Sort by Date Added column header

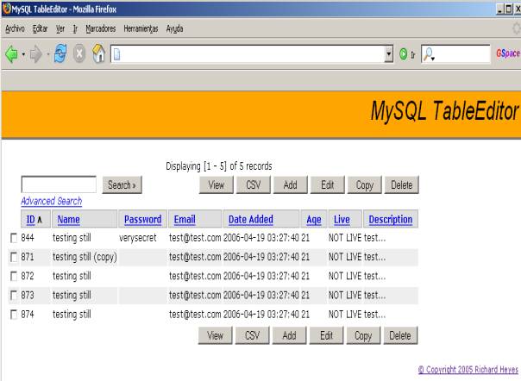(x=251, y=219)
